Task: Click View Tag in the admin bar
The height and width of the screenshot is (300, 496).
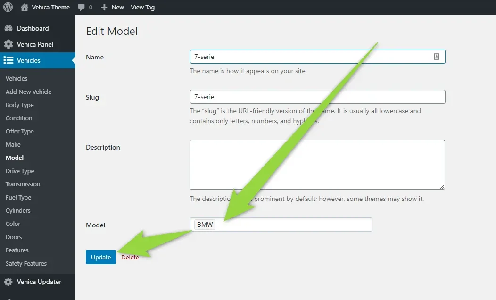Action: coord(143,7)
